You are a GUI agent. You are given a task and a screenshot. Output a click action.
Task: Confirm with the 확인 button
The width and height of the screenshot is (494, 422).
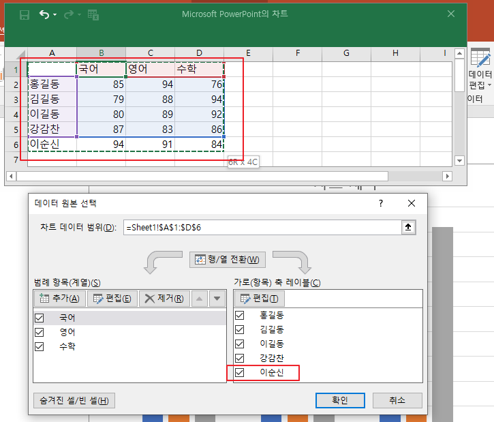(340, 401)
